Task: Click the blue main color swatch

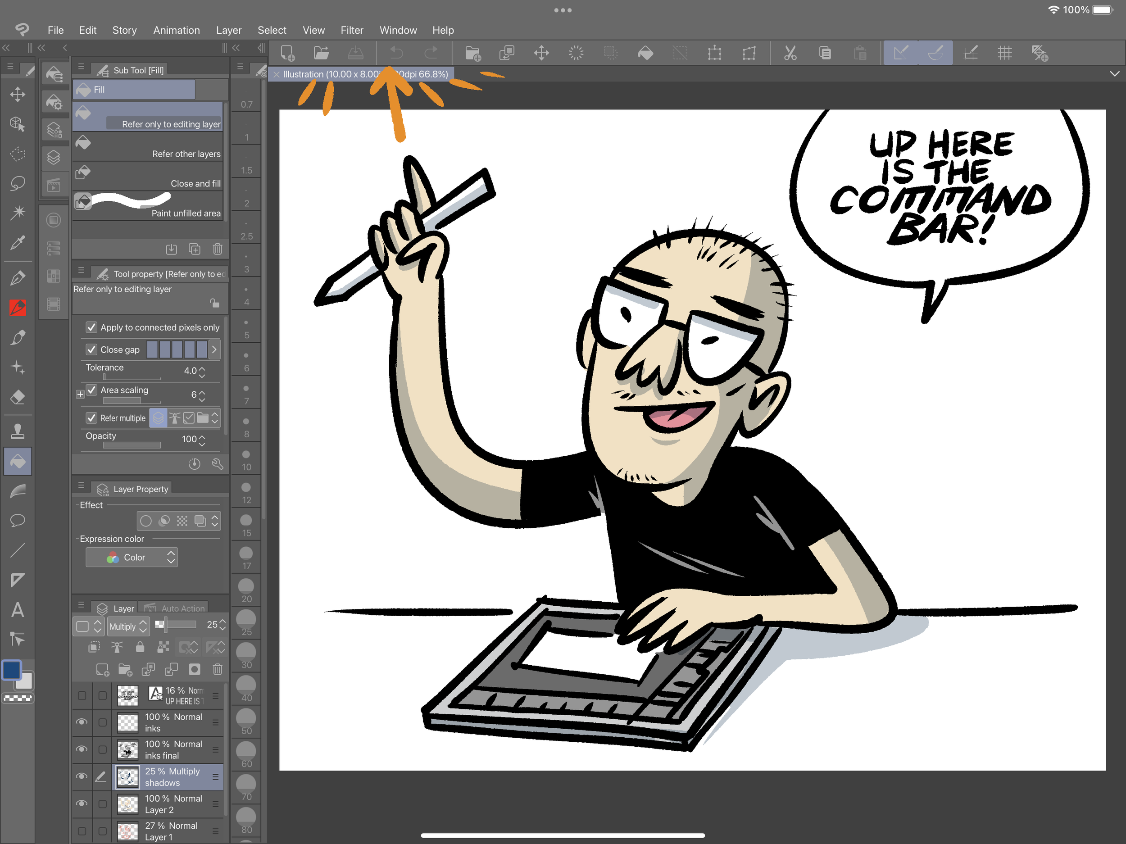Action: [12, 670]
